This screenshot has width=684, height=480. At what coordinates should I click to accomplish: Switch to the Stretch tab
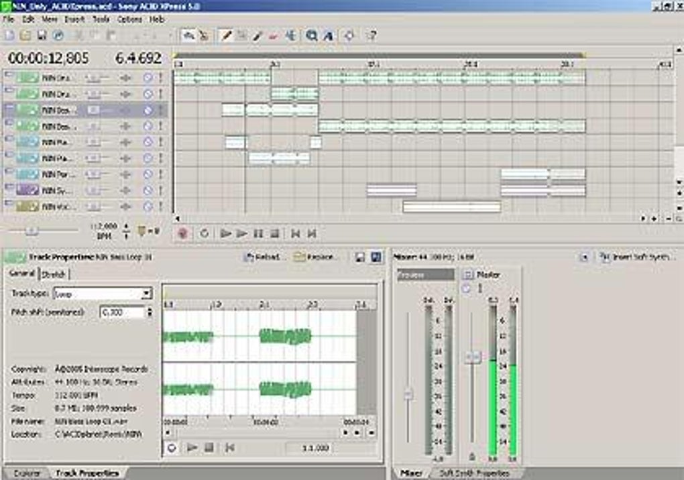(54, 274)
